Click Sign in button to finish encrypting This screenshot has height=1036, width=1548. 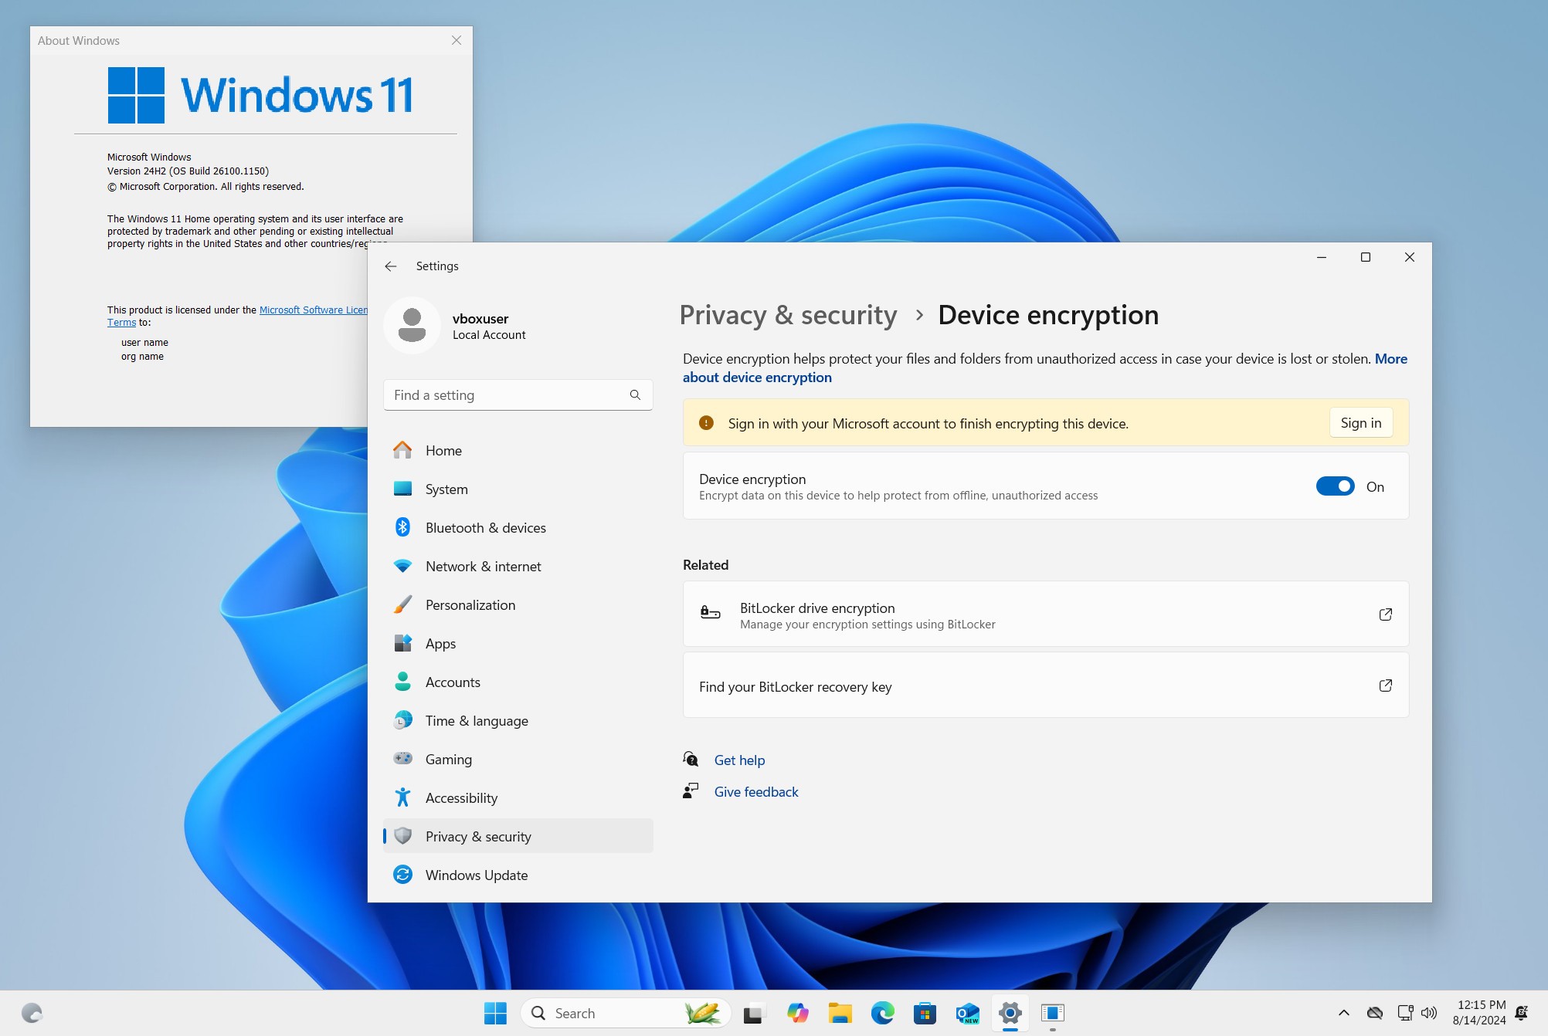point(1360,422)
